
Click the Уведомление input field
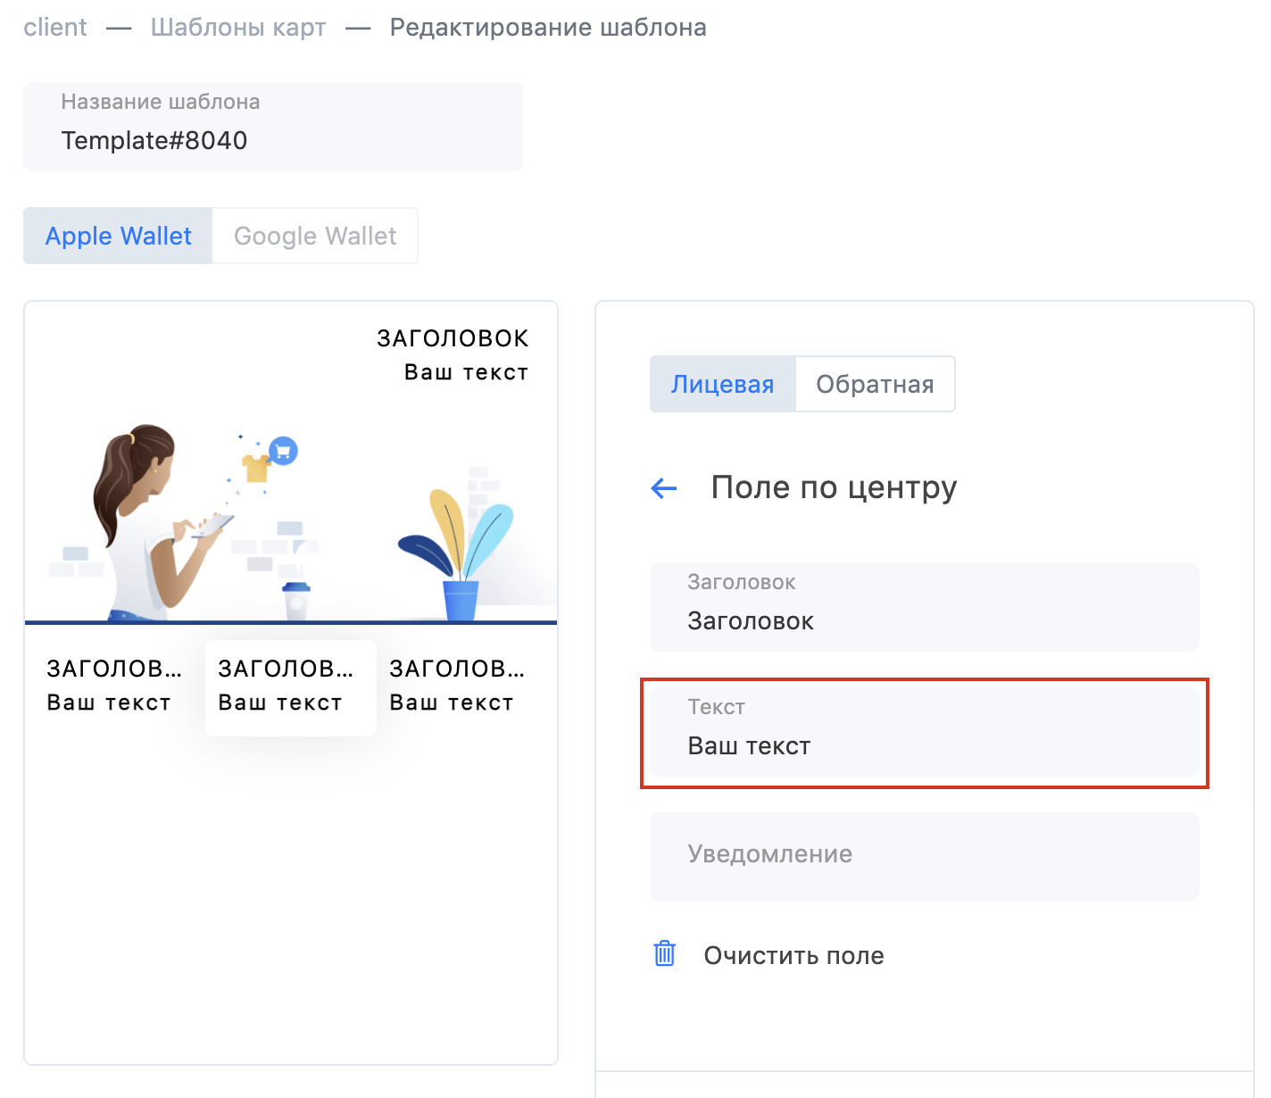click(925, 857)
